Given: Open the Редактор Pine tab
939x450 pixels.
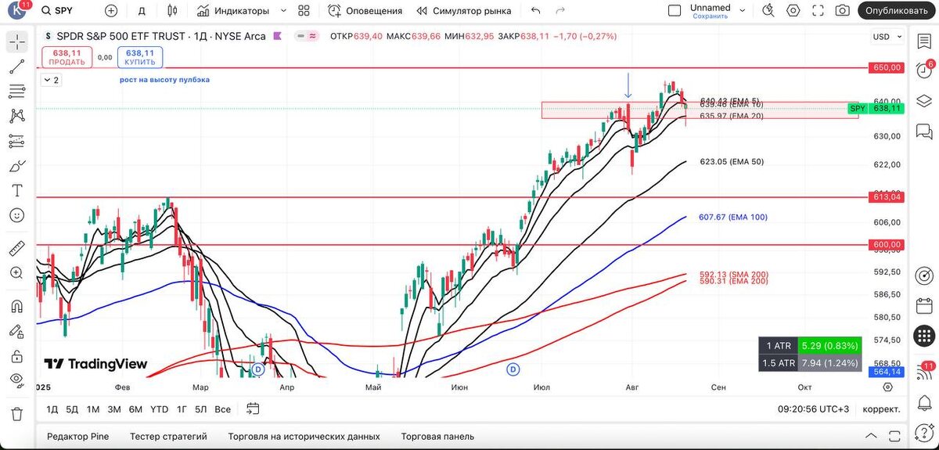Looking at the screenshot, I should tap(77, 437).
